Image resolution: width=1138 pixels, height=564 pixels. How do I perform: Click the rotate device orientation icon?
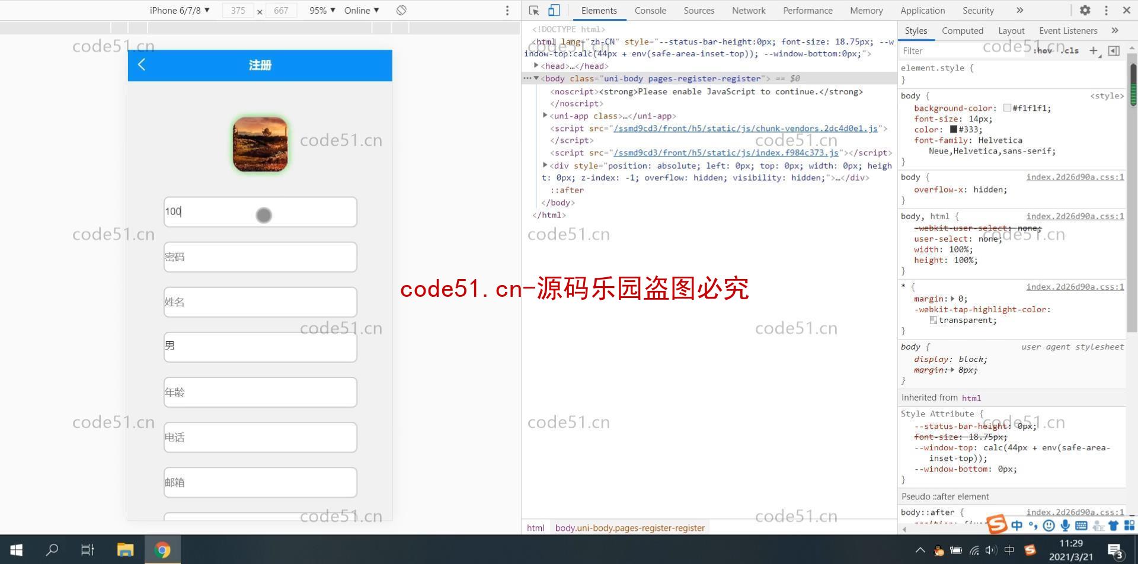pos(401,10)
